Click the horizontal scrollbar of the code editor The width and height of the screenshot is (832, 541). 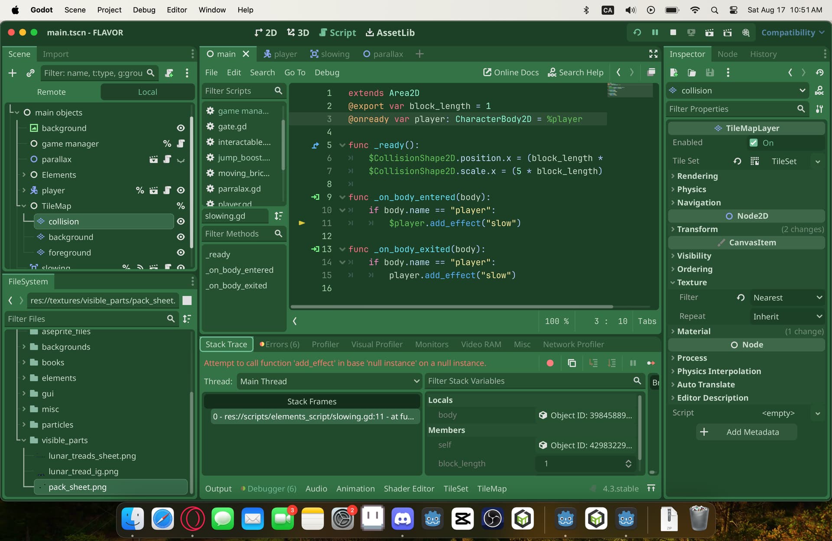452,307
